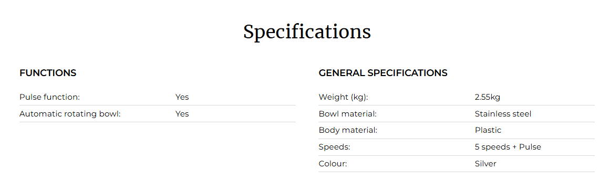Select the Stainless steel value

click(503, 114)
